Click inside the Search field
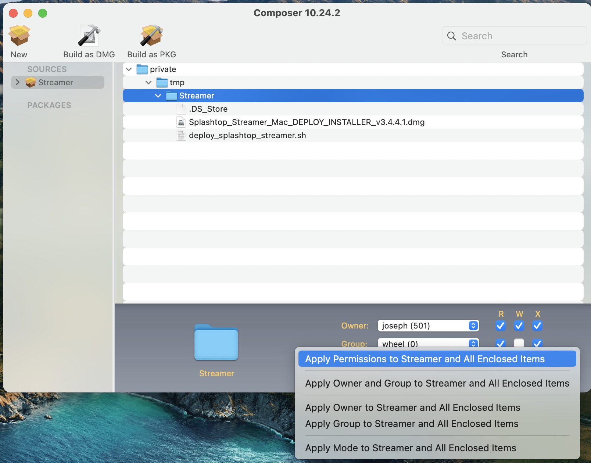Screen dimensions: 591x463 [515, 36]
